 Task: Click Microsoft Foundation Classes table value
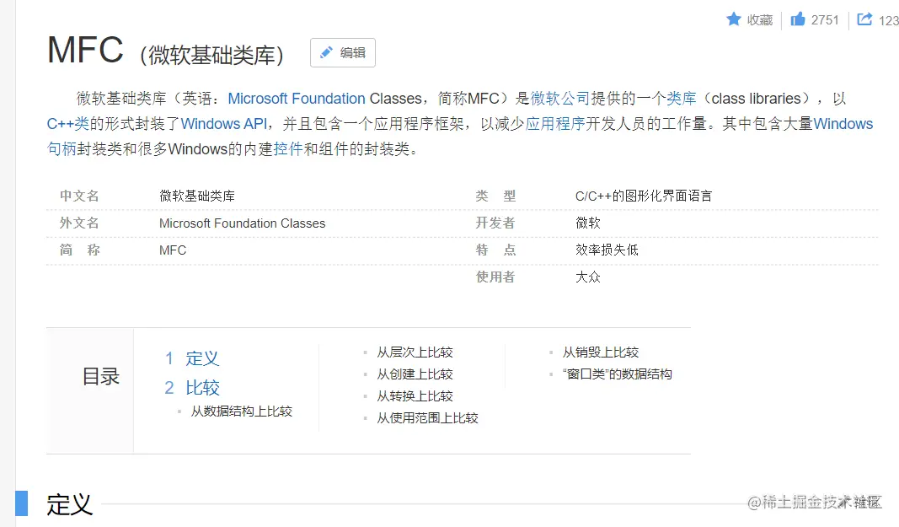tap(242, 223)
